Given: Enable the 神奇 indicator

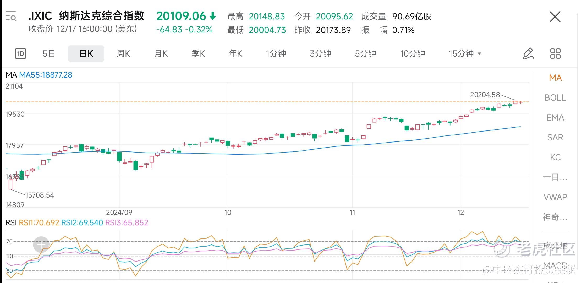Looking at the screenshot, I should click(x=555, y=217).
